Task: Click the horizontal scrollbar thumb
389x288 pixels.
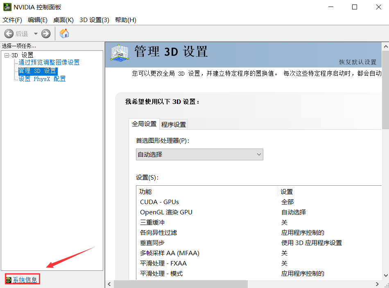Action: (181, 284)
